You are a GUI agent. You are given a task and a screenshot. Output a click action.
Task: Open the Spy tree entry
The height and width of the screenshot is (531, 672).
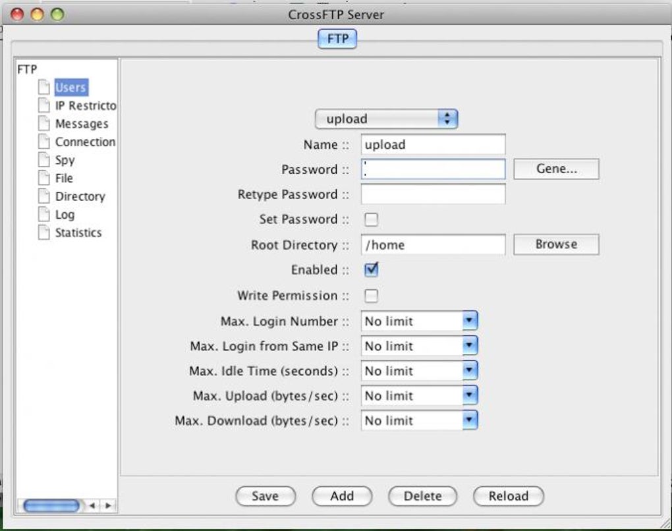click(65, 160)
